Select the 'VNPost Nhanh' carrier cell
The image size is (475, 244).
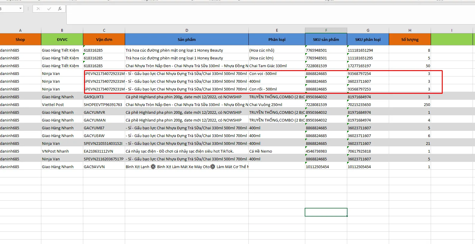[x=62, y=151]
